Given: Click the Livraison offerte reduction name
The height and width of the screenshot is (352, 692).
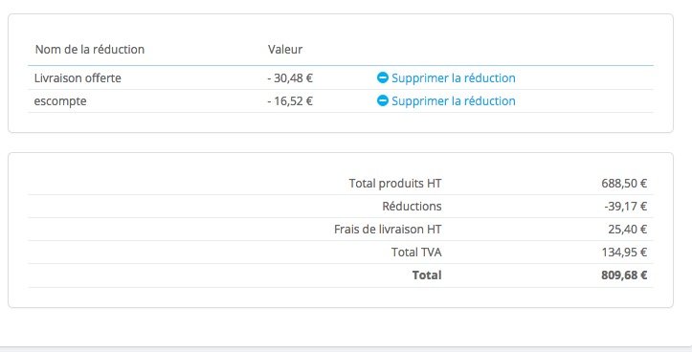Looking at the screenshot, I should [78, 78].
